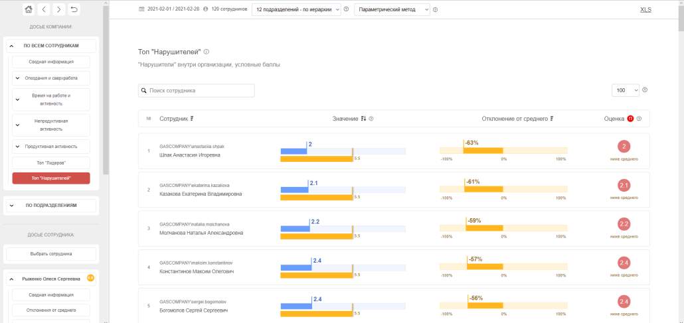684x323 pixels.
Task: Go forward with the right arrow icon
Action: click(x=59, y=9)
